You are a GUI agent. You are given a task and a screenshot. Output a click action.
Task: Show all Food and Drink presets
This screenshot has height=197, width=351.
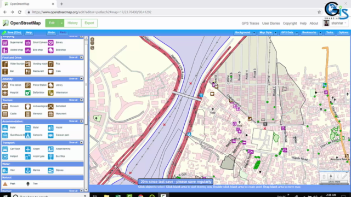(73, 57)
